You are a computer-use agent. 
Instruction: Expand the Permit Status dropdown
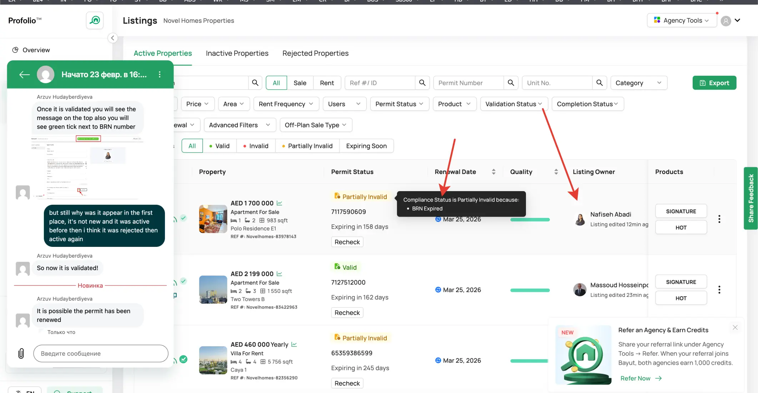(x=400, y=104)
